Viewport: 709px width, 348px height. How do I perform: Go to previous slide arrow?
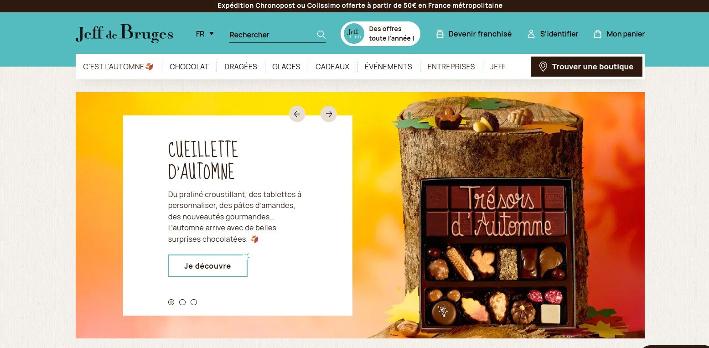pos(297,114)
